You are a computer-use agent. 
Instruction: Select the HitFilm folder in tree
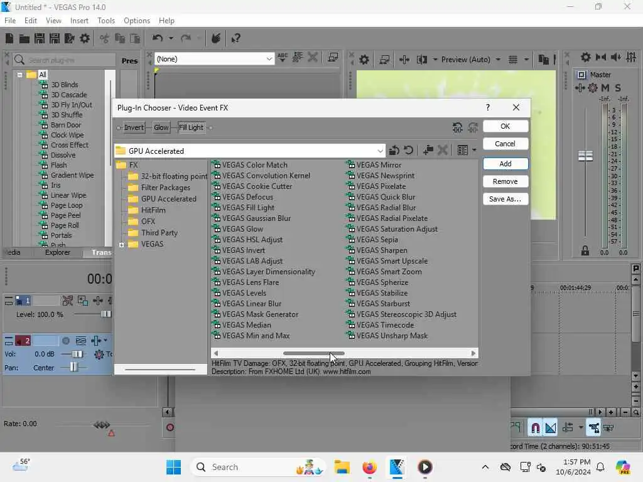(x=153, y=210)
